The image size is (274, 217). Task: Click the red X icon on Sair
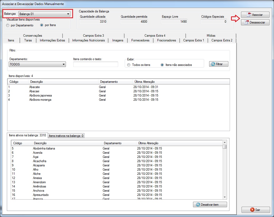252,210
